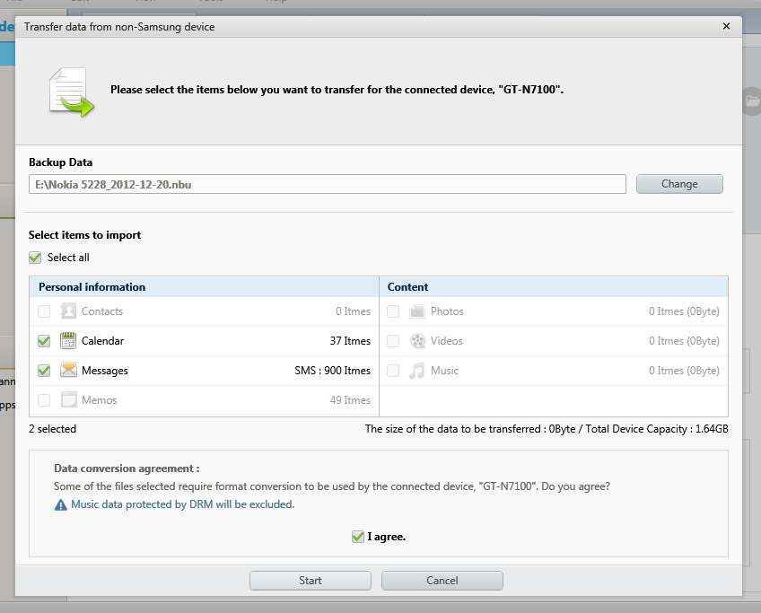The height and width of the screenshot is (613, 761).
Task: Click the Music note icon
Action: click(x=416, y=371)
